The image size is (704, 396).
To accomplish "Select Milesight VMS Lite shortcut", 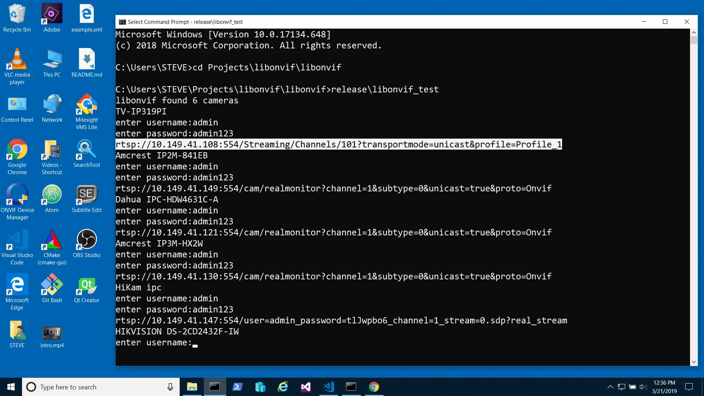I will [87, 112].
